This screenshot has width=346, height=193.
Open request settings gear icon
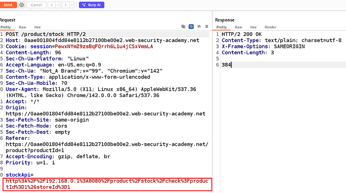pos(22,5)
